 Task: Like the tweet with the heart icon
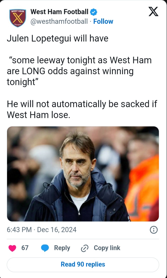[x=12, y=248]
